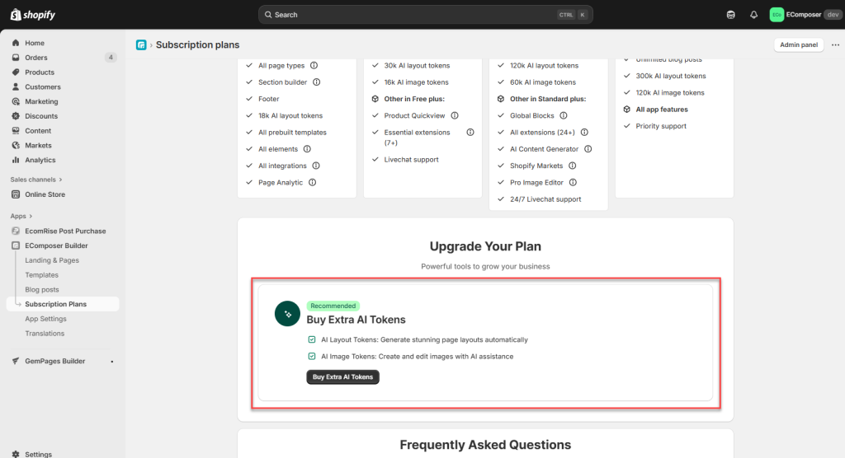845x458 pixels.
Task: Toggle the AI Image Tokens checkbox
Action: click(x=312, y=357)
